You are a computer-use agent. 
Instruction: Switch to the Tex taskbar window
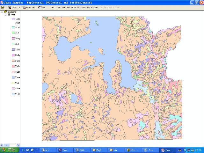click(x=150, y=150)
